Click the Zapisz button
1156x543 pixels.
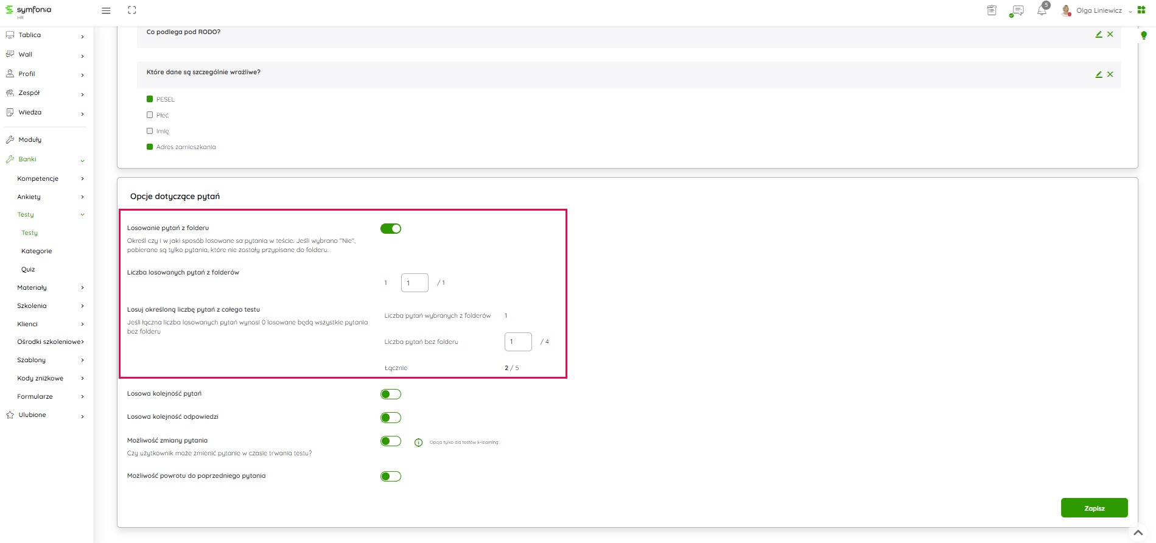pos(1094,508)
